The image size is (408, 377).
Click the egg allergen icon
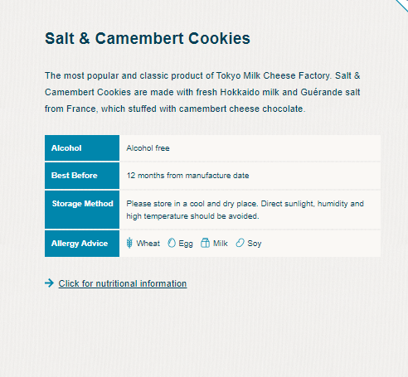172,243
